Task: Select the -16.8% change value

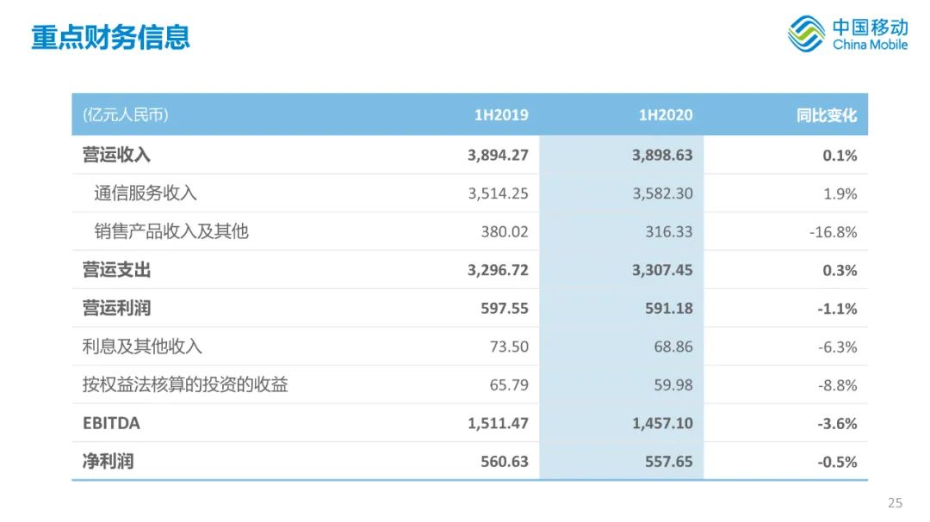Action: point(834,232)
